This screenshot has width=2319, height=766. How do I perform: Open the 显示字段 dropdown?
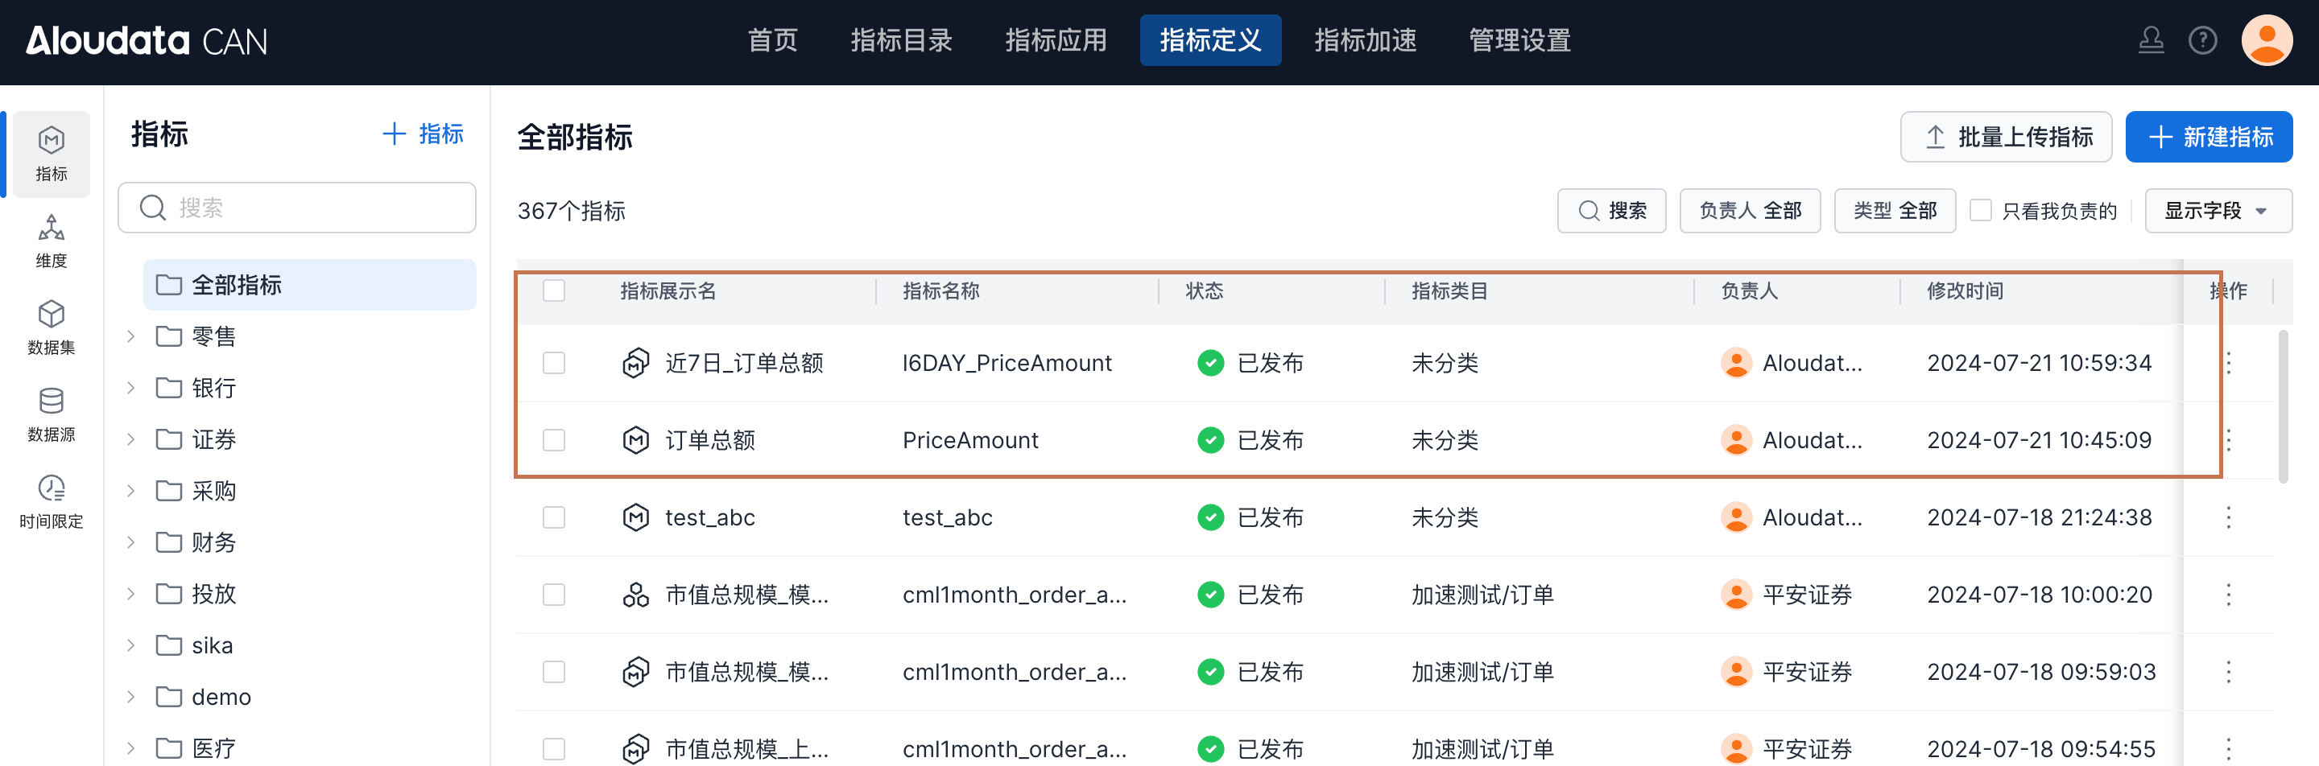(2218, 210)
